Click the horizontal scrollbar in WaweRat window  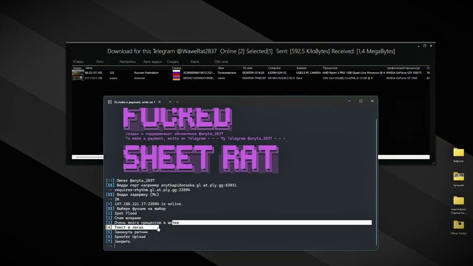(251, 157)
